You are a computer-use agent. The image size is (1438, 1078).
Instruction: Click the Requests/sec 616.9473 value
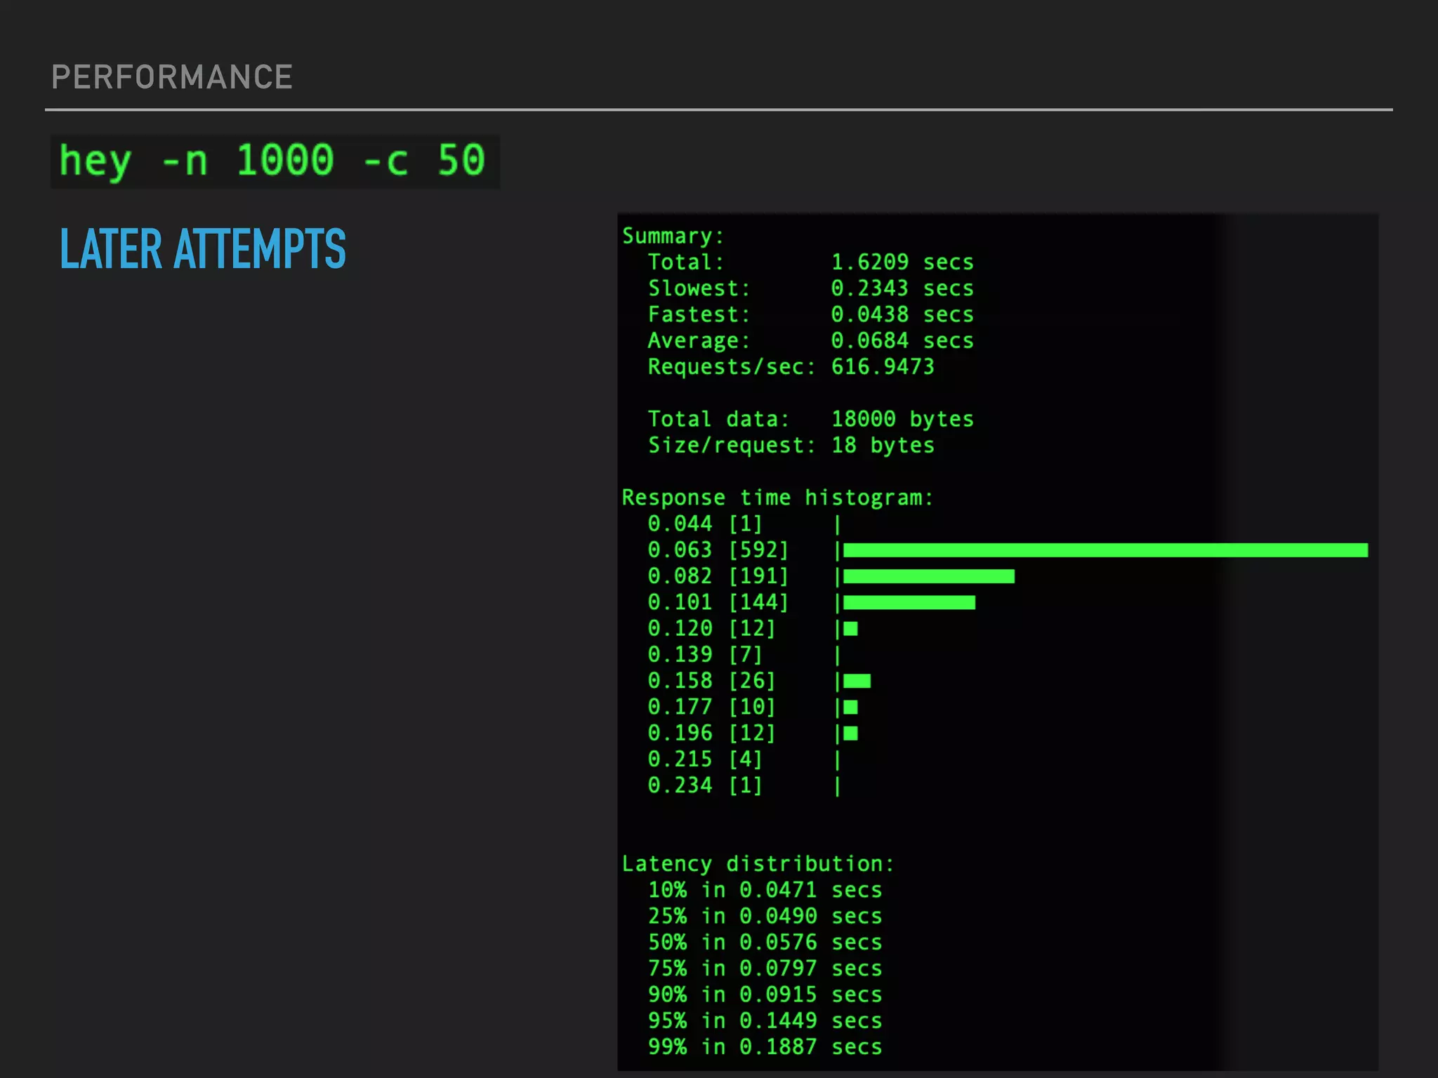(x=883, y=367)
